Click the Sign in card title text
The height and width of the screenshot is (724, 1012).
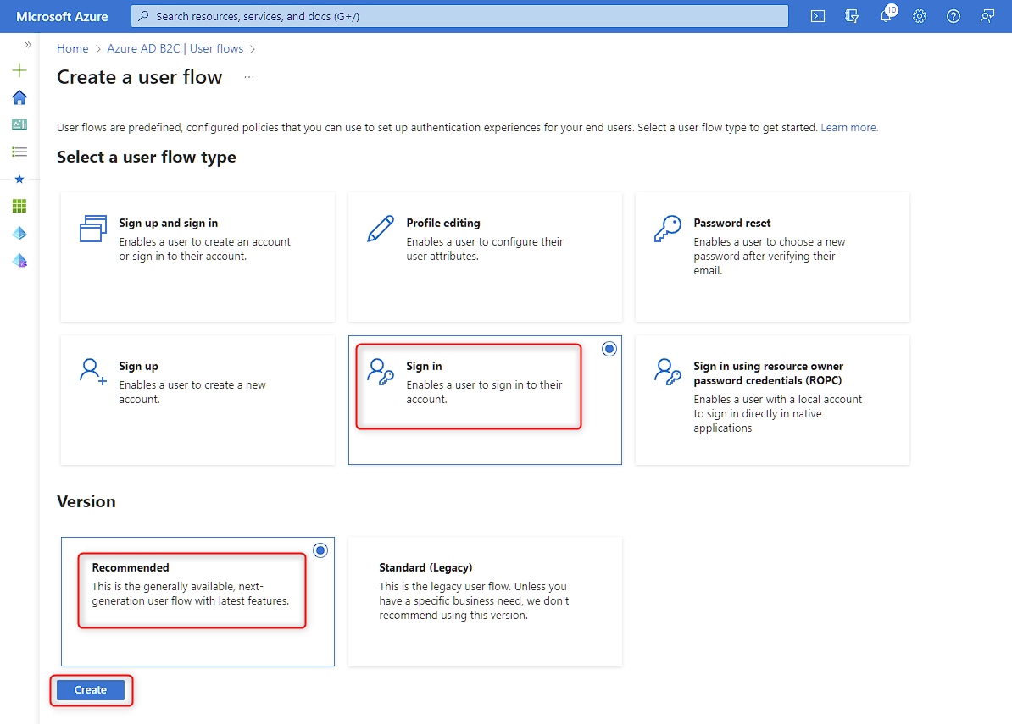[x=424, y=366]
